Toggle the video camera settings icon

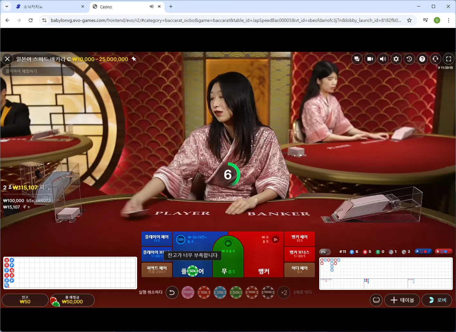tap(370, 59)
